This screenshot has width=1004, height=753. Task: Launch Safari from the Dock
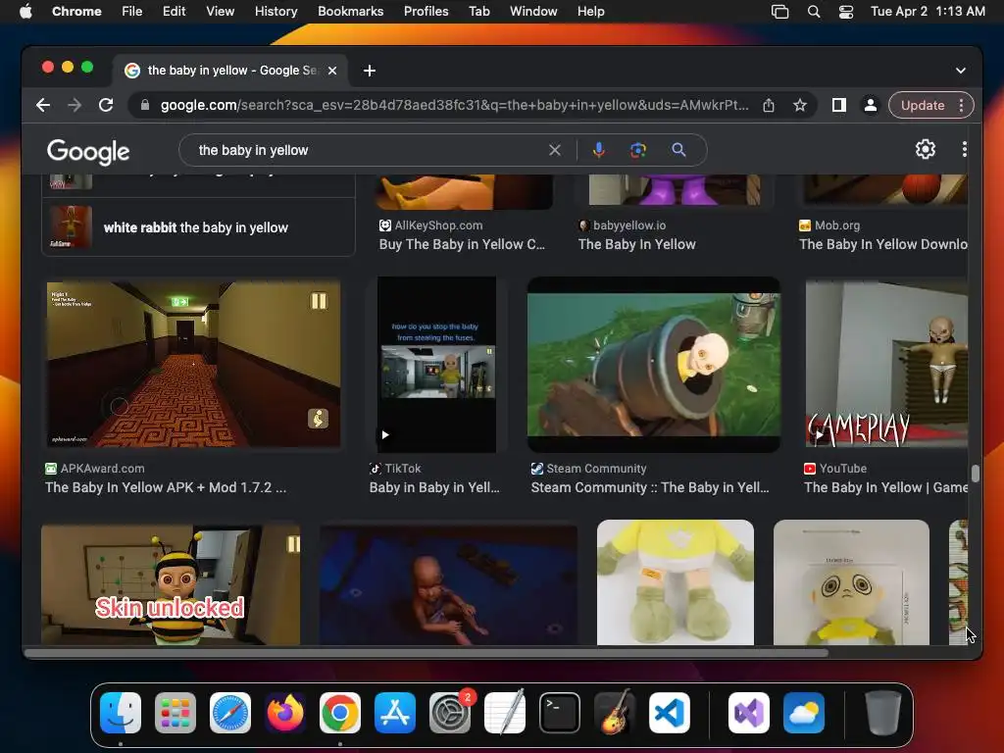click(230, 713)
